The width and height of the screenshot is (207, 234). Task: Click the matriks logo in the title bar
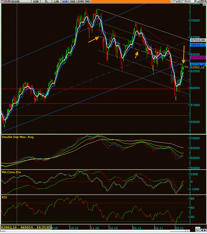[181, 2]
